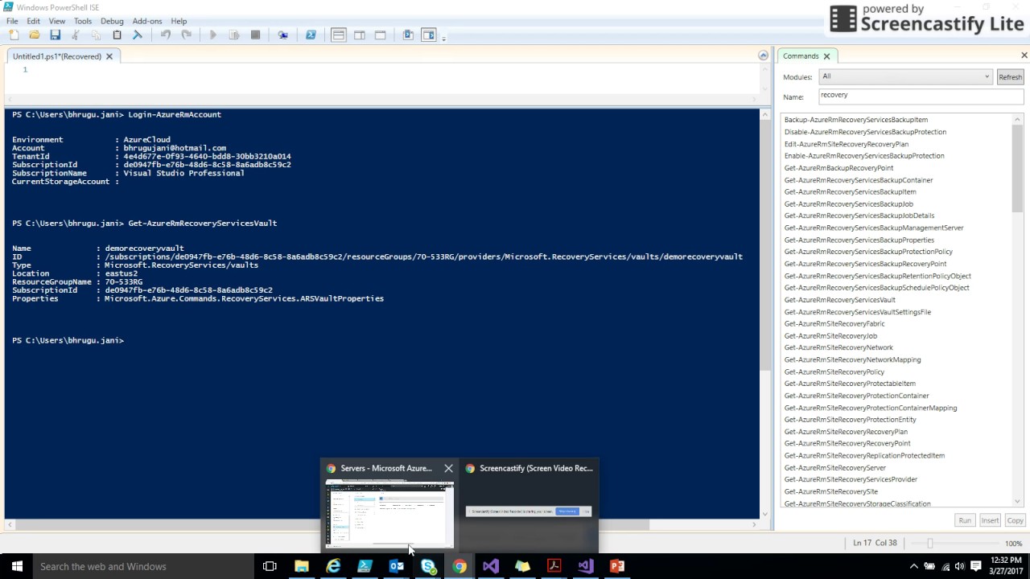Open the Add-ons menu
Viewport: 1030px width, 579px height.
(x=147, y=21)
